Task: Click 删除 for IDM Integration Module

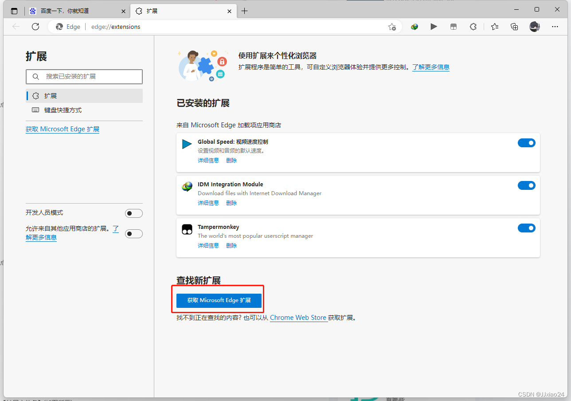Action: pos(231,203)
